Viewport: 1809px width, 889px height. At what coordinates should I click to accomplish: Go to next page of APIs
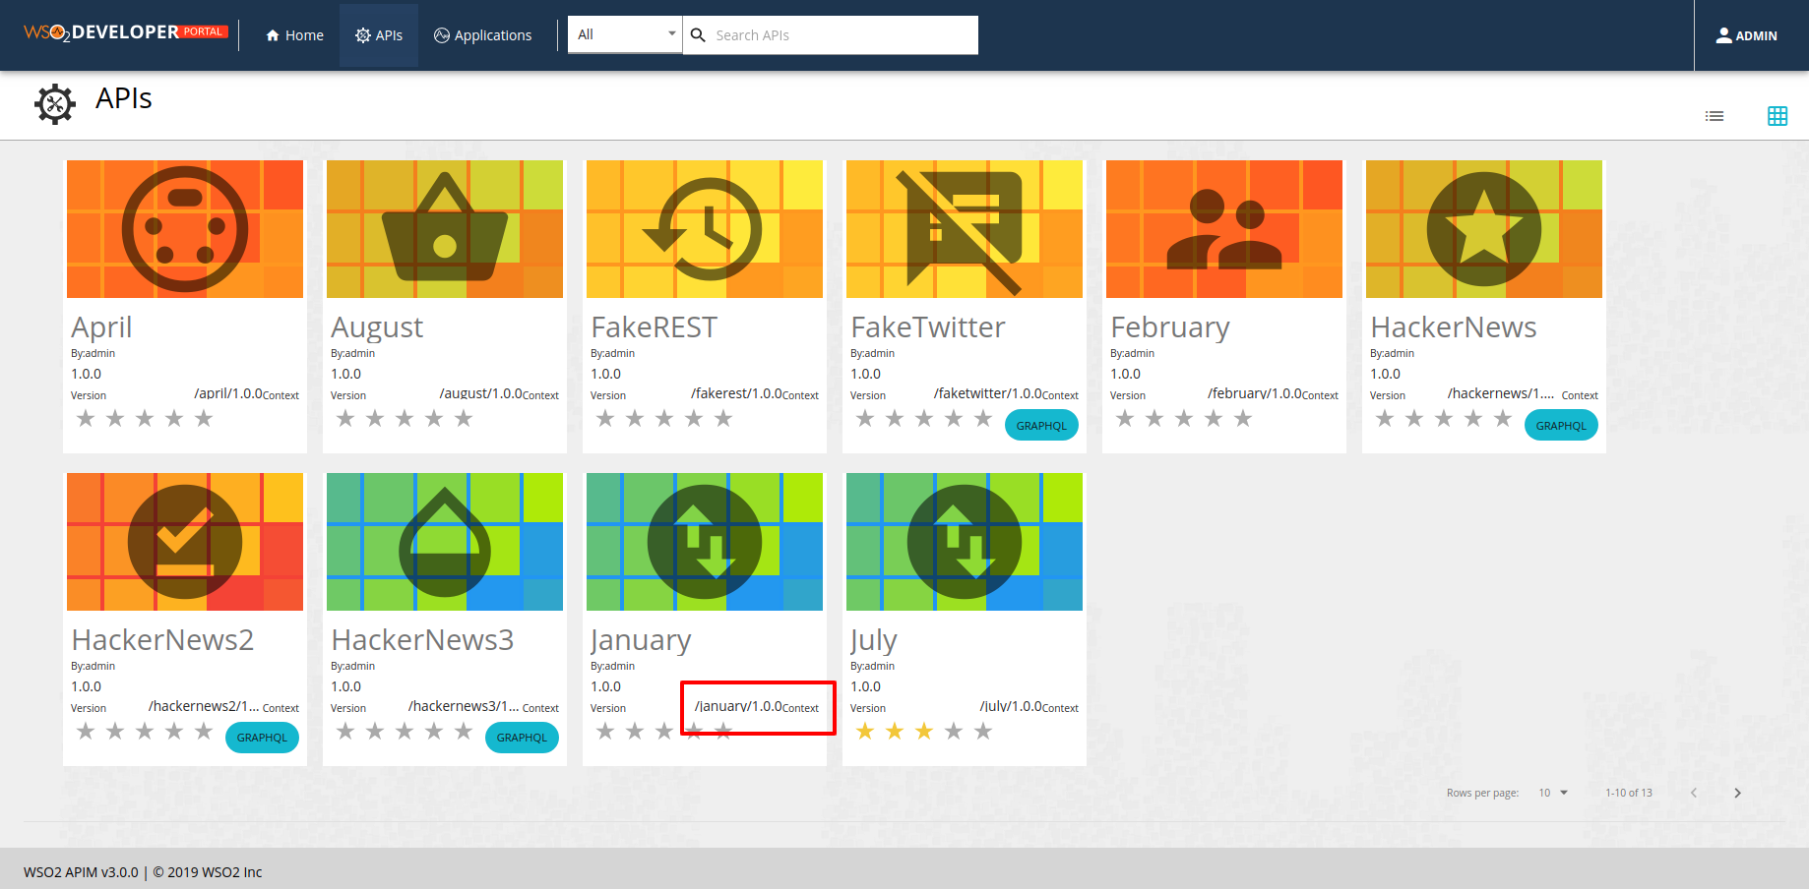pyautogui.click(x=1738, y=793)
